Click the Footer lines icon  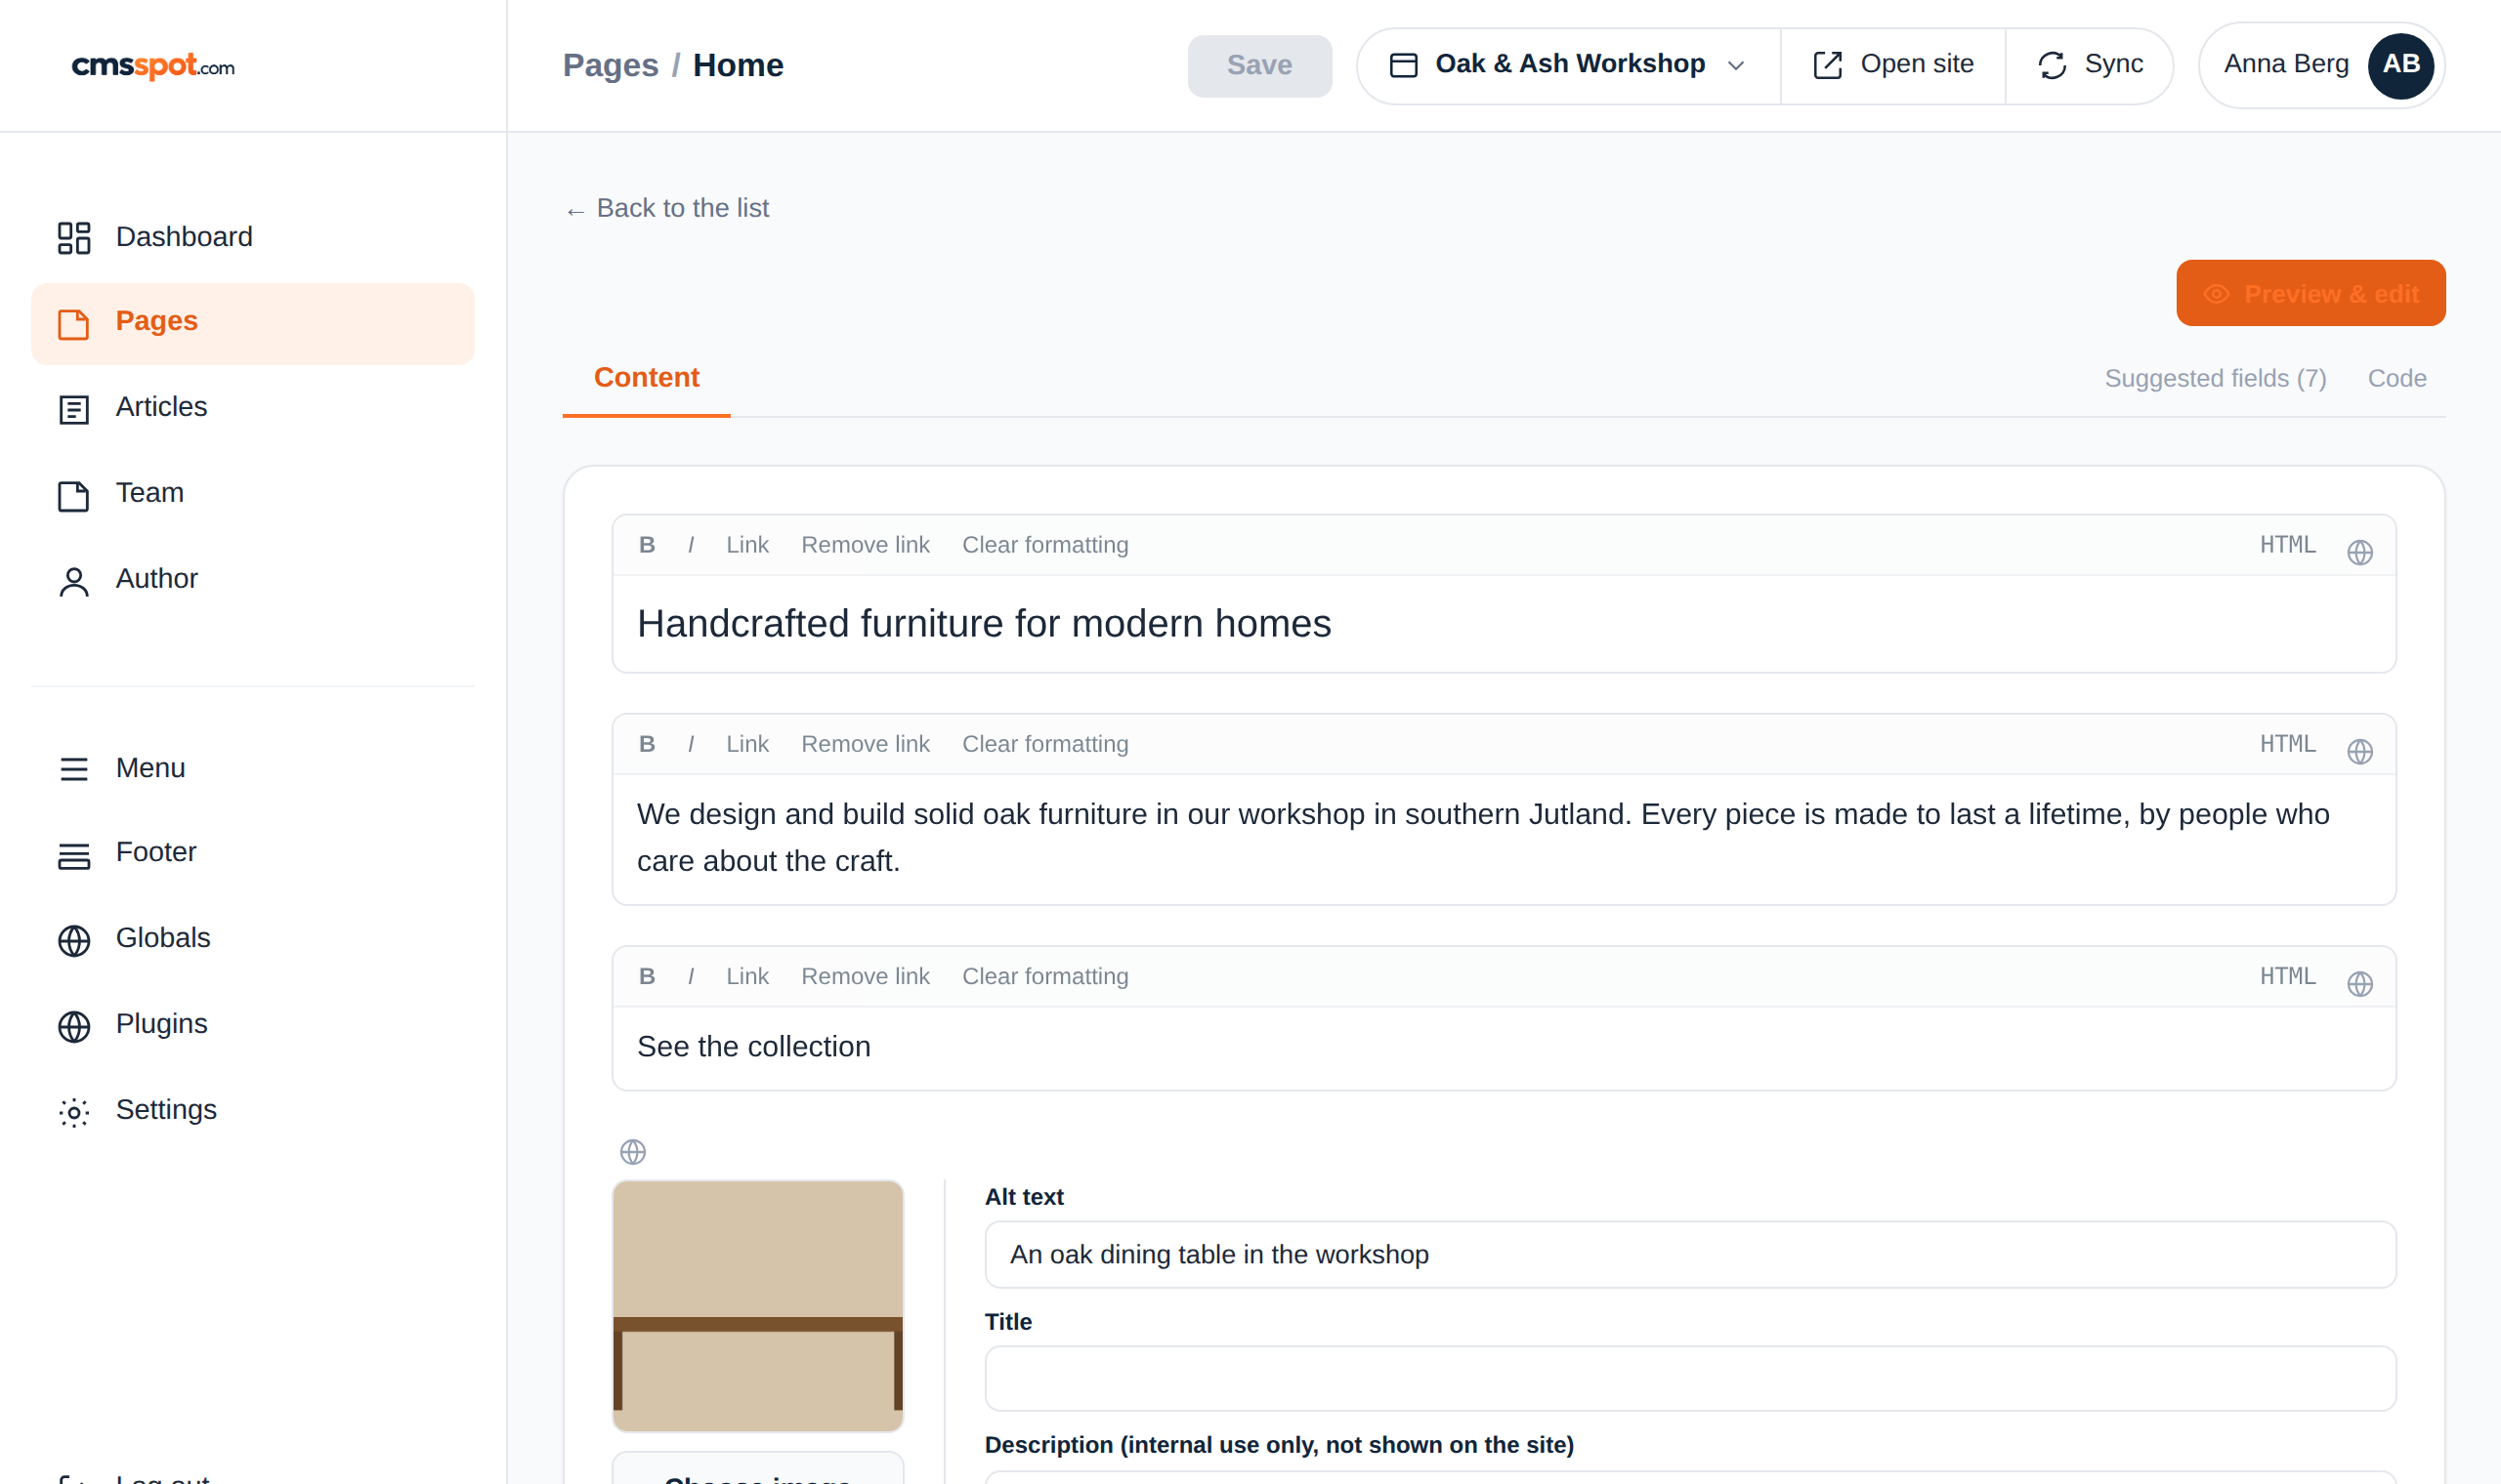[x=74, y=855]
